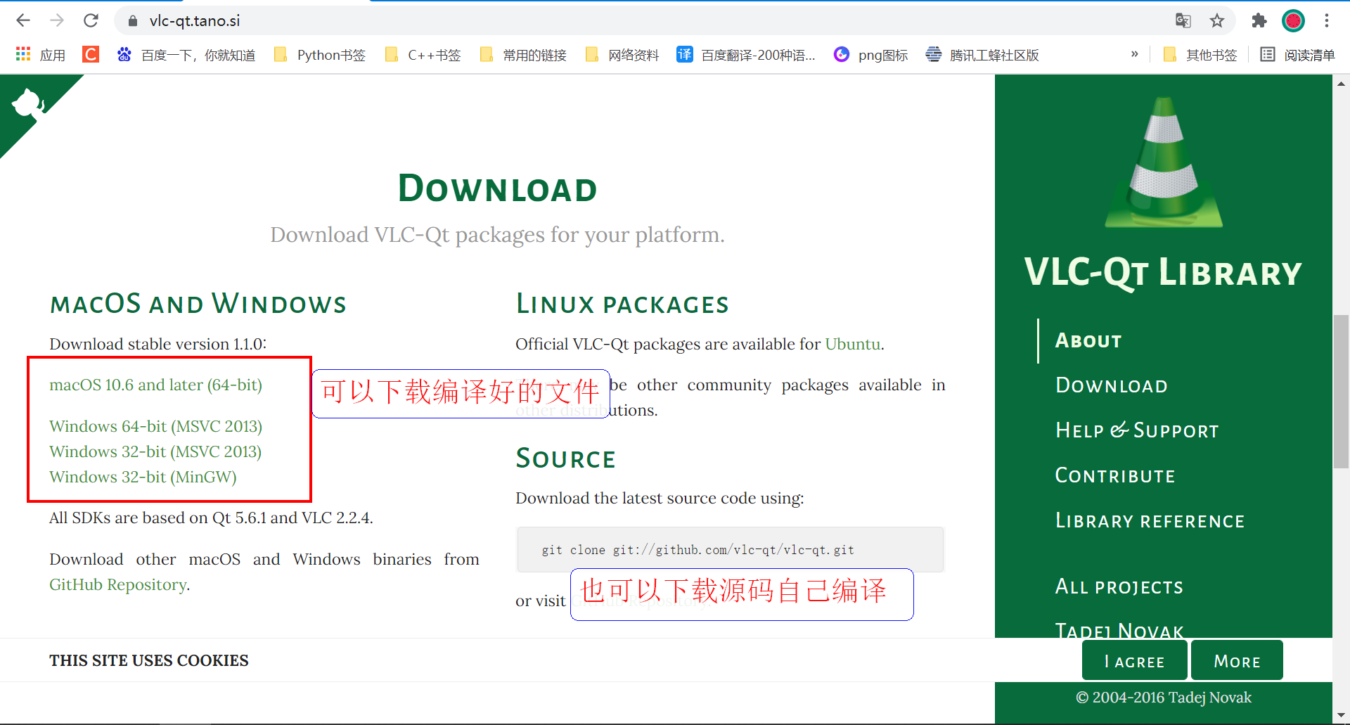Screen dimensions: 1350x725
Task: Open the C++书签 bookmark folder
Action: coord(423,55)
